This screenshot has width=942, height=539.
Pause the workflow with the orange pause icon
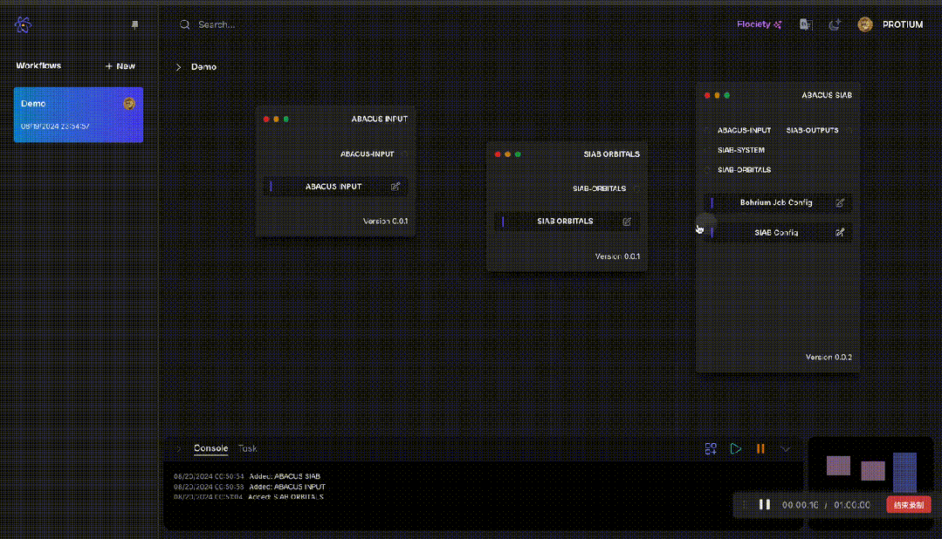coord(760,448)
